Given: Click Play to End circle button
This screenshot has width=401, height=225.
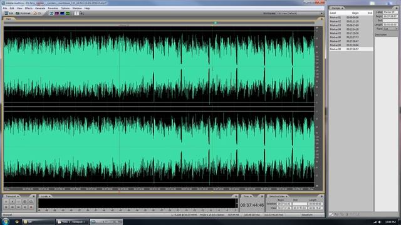Looking at the screenshot, I should point(25,201).
